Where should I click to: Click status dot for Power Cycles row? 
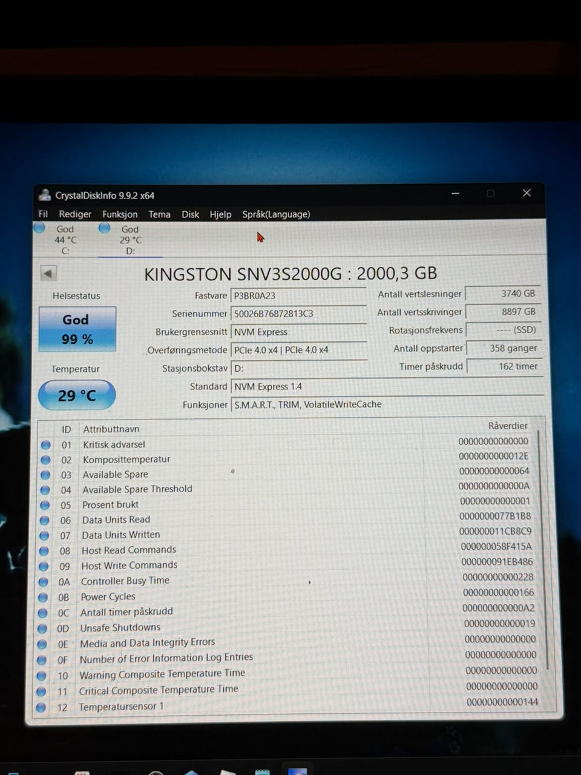point(43,598)
